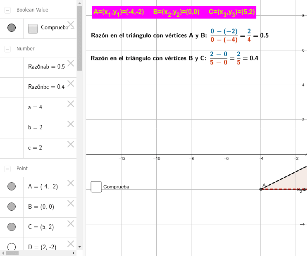Viewport: 308px width, 257px height.
Task: Tick the Comprueba checkbox in algebra panel
Action: [x=33, y=29]
